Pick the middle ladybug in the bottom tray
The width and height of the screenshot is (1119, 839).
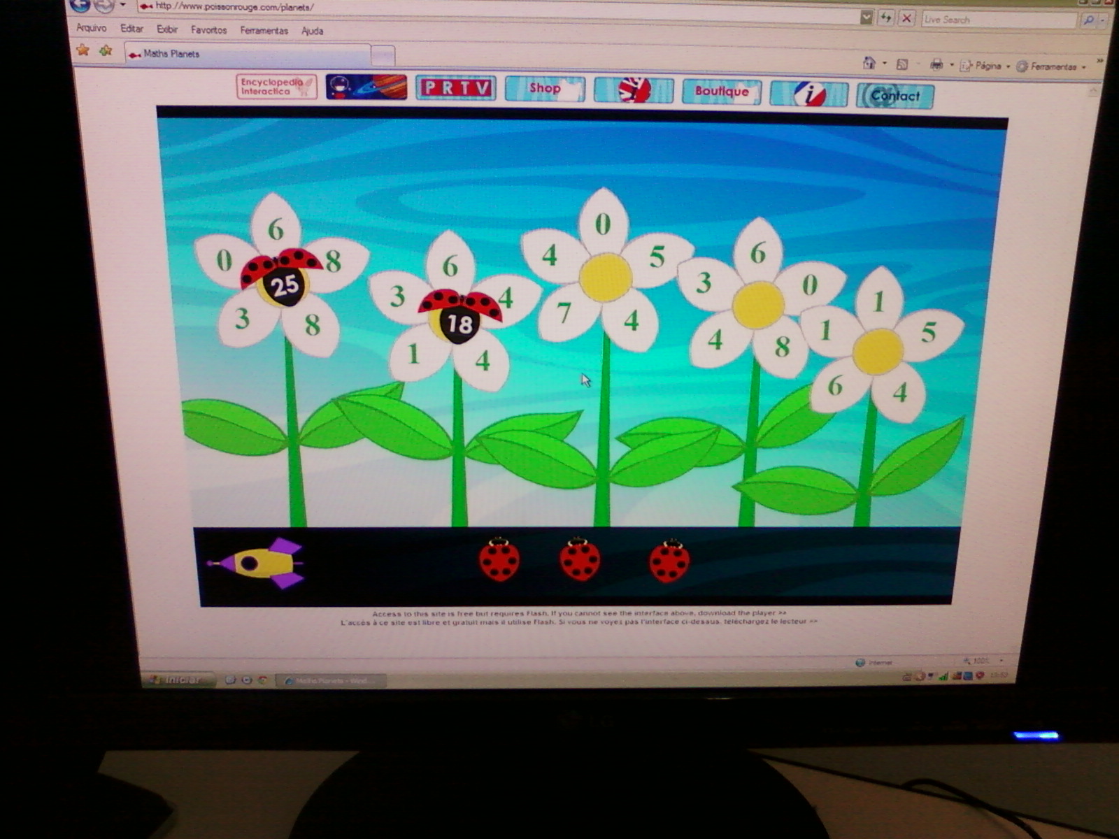click(580, 559)
